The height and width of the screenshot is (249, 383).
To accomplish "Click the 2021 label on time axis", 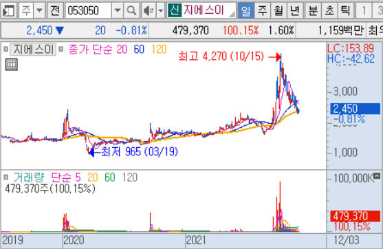I will 196,241.
